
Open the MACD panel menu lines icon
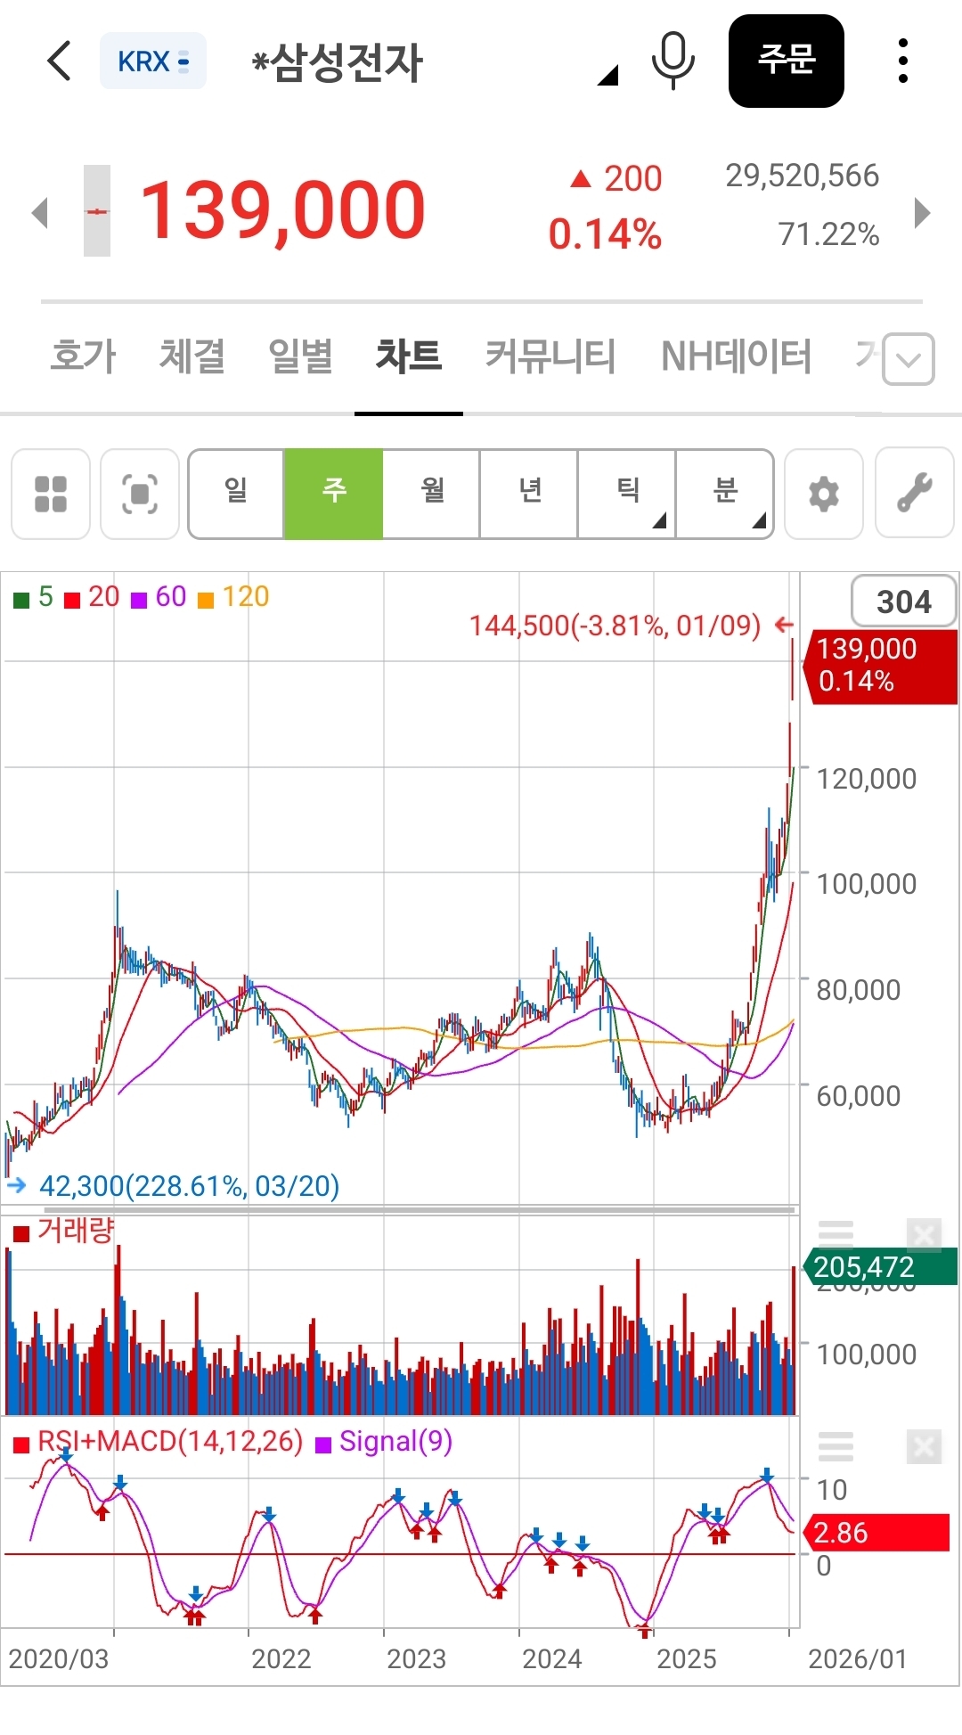836,1446
